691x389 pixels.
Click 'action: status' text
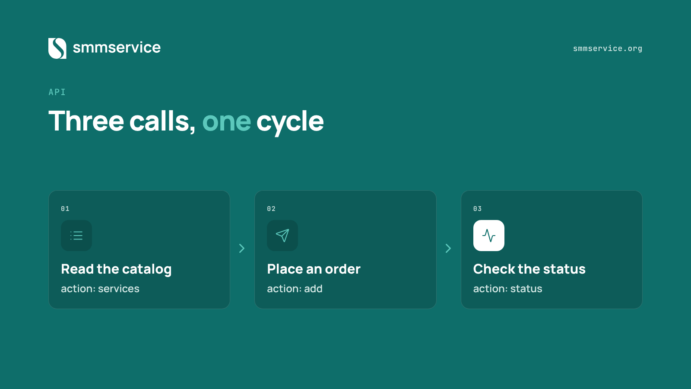(x=507, y=289)
